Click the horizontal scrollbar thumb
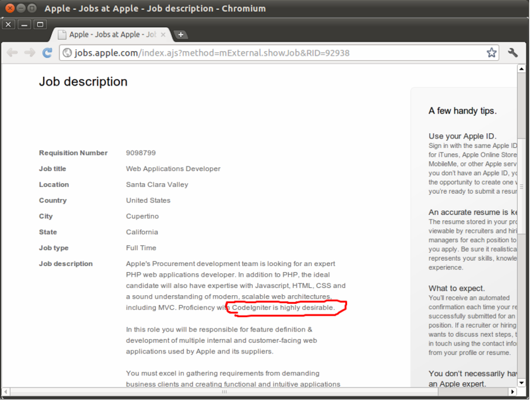531x400 pixels. [224, 391]
